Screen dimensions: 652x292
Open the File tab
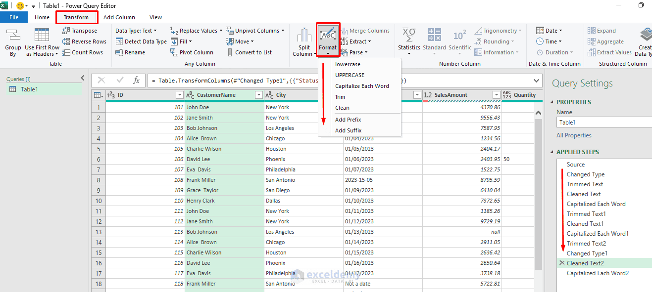[x=14, y=17]
